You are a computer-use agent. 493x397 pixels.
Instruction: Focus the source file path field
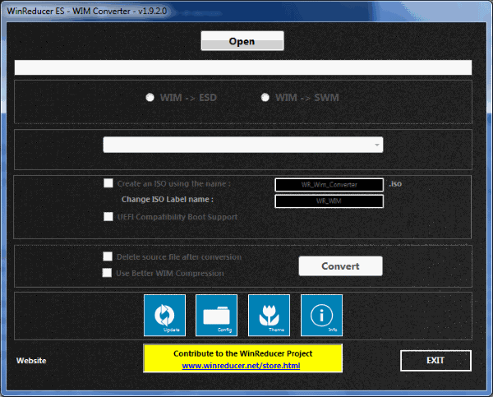[243, 67]
